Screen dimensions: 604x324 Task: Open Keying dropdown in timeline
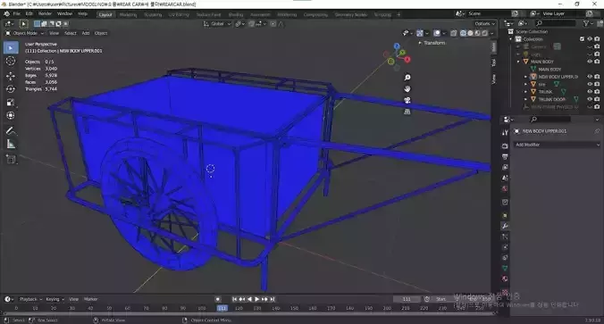click(55, 299)
